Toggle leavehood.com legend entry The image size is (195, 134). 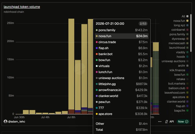point(176,93)
